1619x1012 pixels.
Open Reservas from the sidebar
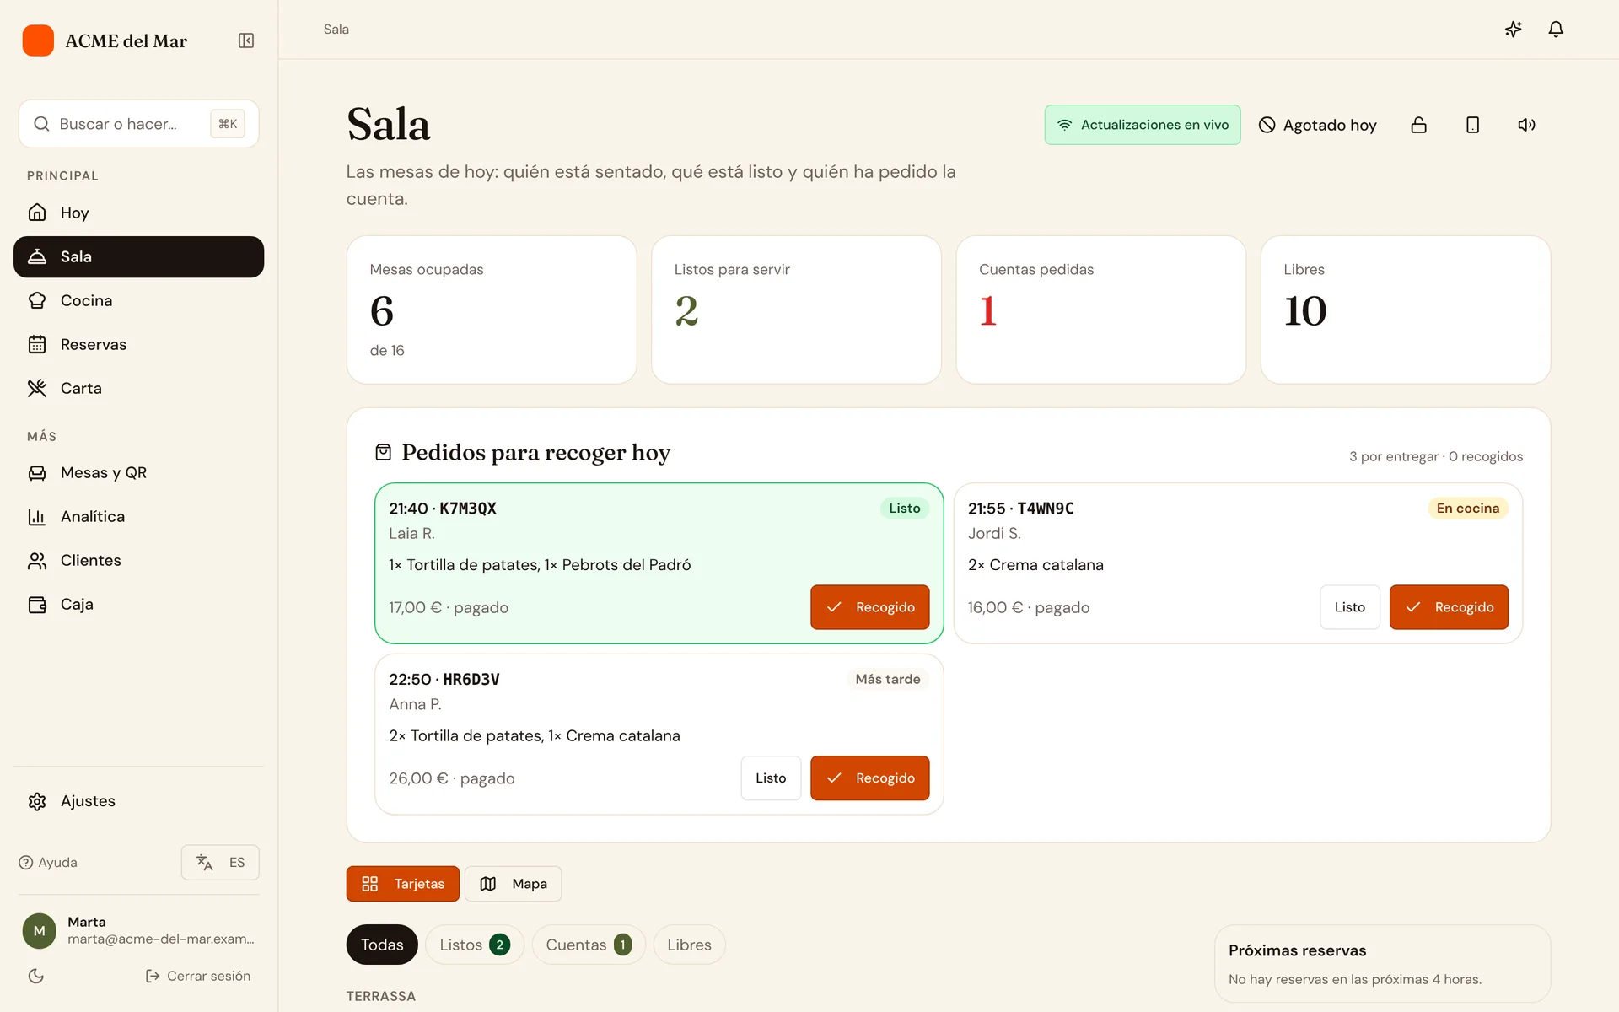coord(138,344)
